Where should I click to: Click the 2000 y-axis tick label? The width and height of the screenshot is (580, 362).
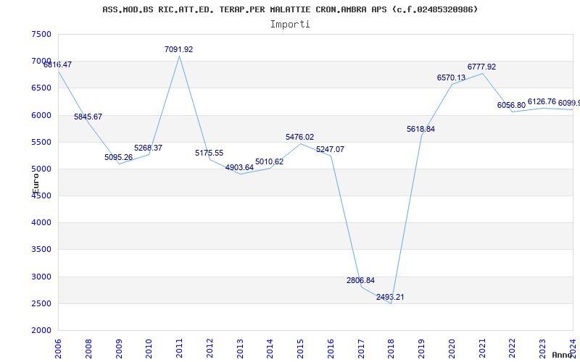click(x=41, y=330)
